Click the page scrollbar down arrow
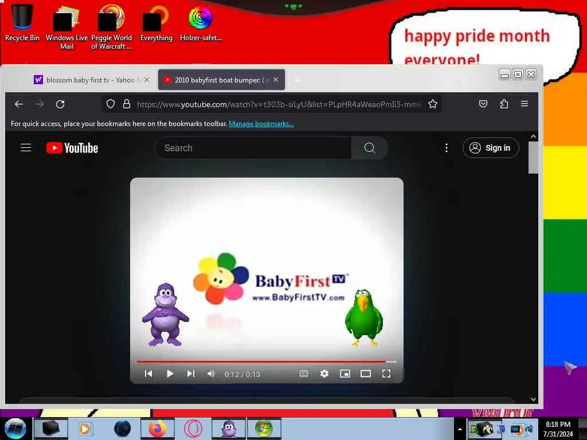The height and width of the screenshot is (440, 587). pos(533,399)
